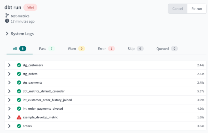
Task: Click the Re-run button
Action: [197, 9]
